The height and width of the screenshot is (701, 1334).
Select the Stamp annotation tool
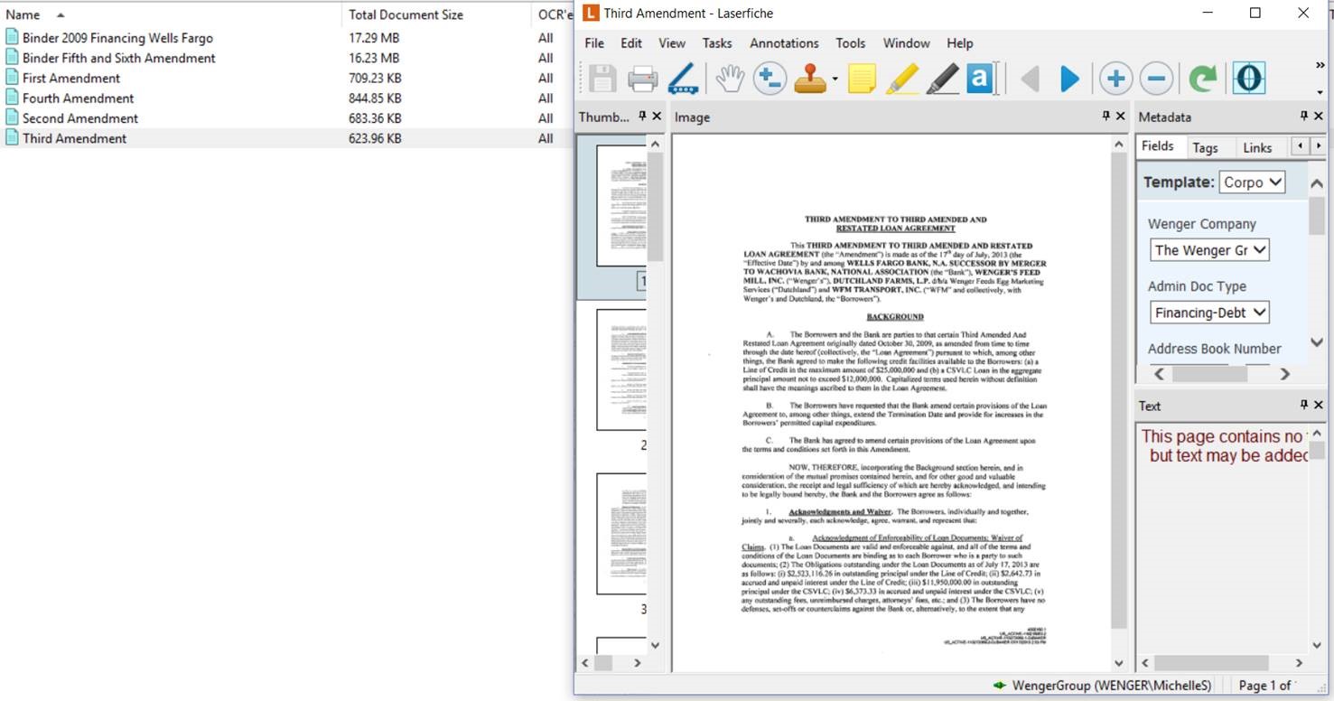click(810, 79)
